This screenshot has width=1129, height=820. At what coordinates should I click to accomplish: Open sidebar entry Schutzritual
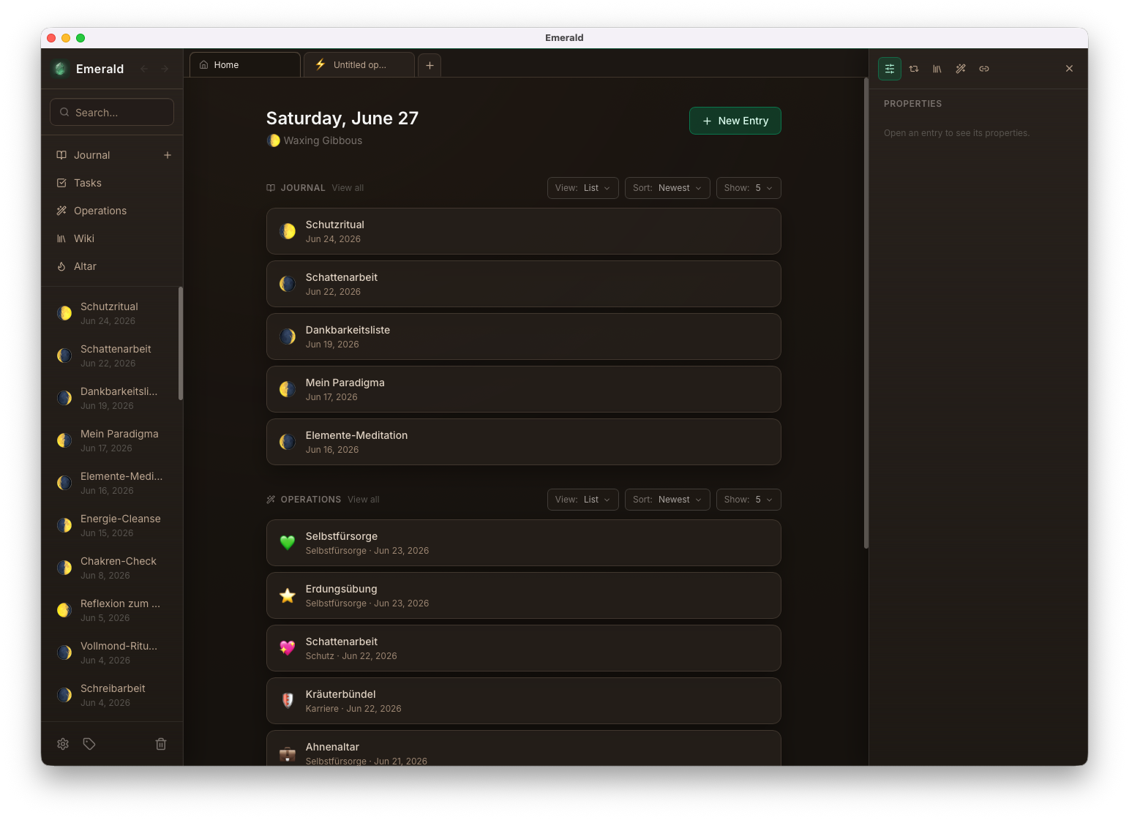(112, 313)
